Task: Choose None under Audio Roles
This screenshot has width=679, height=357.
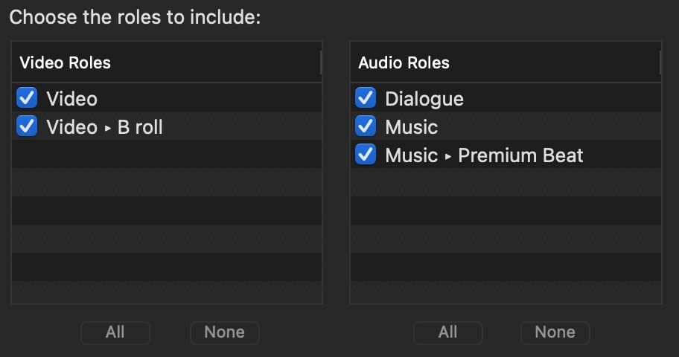Action: click(555, 332)
